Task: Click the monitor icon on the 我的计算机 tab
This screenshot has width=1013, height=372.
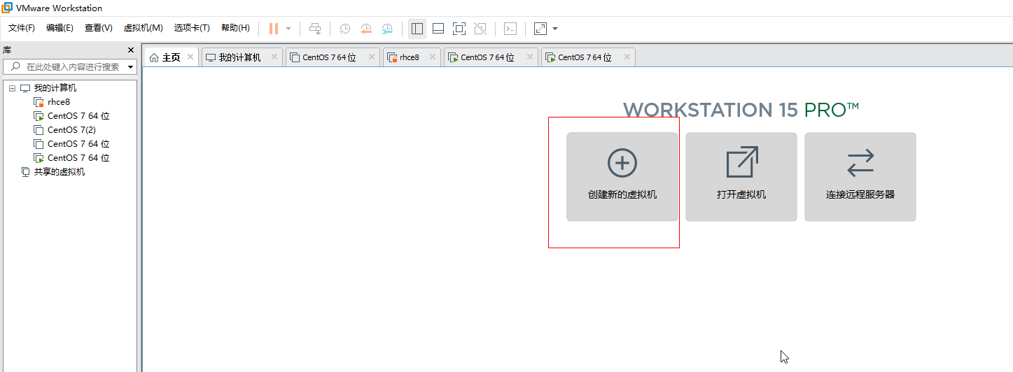Action: point(210,57)
